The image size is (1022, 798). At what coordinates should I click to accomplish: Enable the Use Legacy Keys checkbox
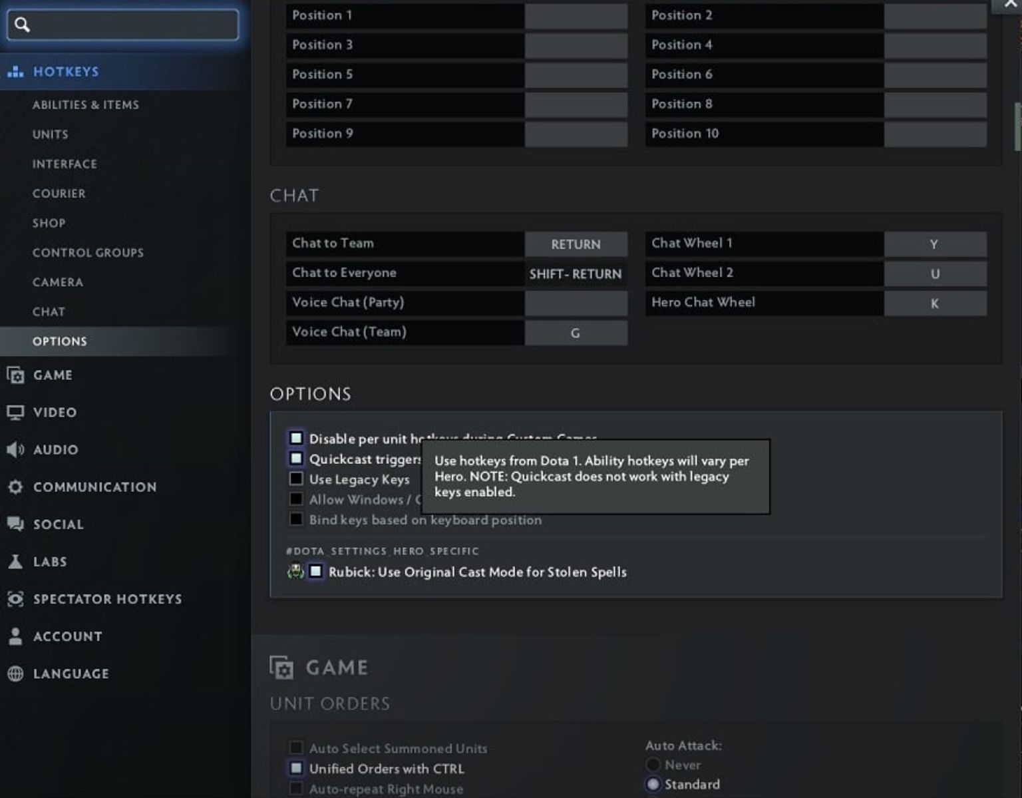[295, 478]
